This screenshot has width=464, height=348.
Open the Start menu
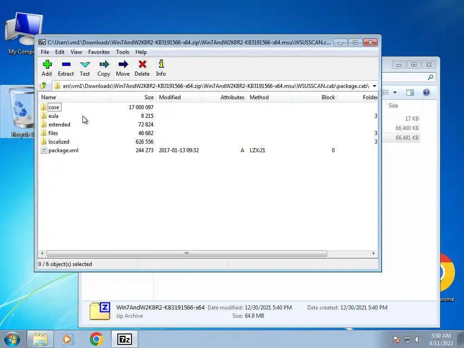(x=12, y=339)
